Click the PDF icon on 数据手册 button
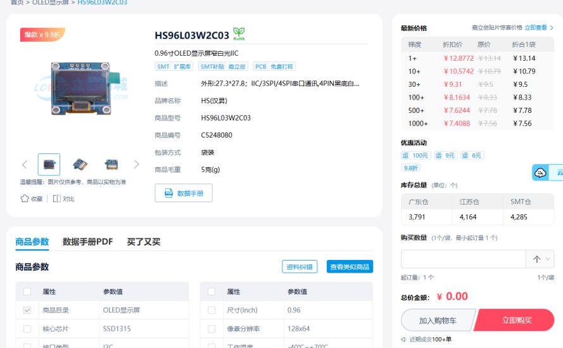563x348 pixels. click(169, 193)
